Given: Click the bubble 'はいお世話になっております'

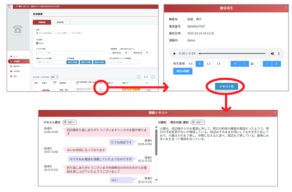Looking at the screenshot, I should [x=86, y=150].
